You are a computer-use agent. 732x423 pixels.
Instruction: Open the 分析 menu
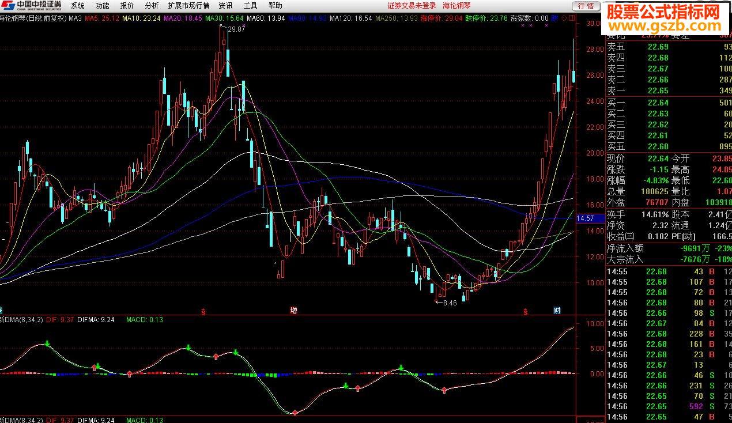[x=152, y=6]
